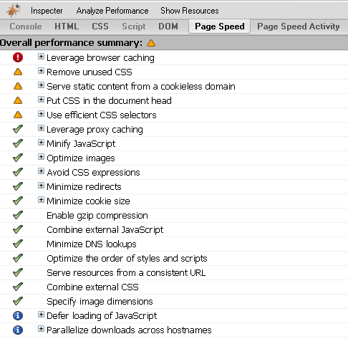
Task: Switch to the HTML tab
Action: point(67,27)
